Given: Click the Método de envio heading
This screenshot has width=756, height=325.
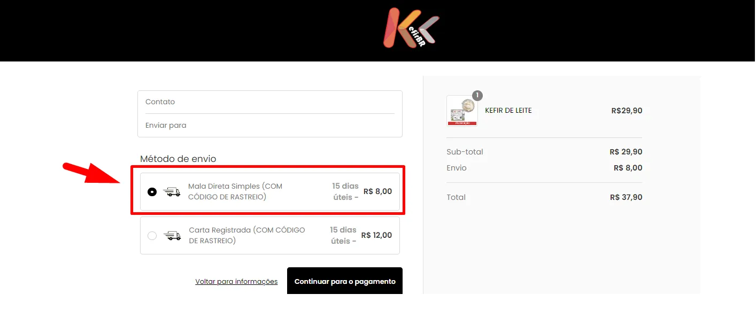Looking at the screenshot, I should point(178,159).
